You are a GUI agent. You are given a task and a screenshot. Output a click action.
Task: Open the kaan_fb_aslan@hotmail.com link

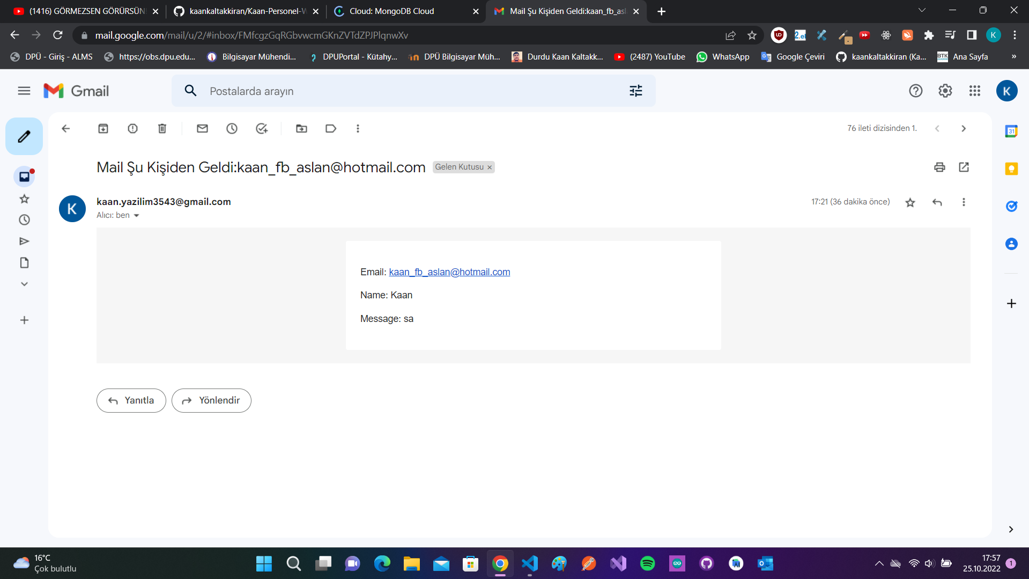click(449, 272)
